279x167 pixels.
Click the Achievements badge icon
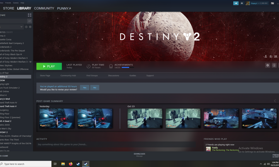coord(111,66)
